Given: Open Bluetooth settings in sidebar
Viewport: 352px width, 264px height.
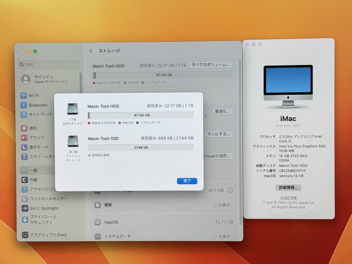Looking at the screenshot, I should click(34, 105).
